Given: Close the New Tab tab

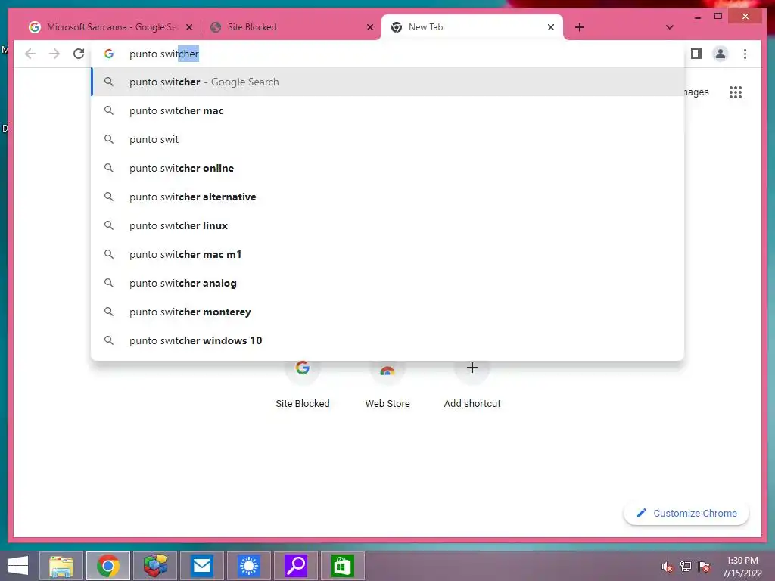Looking at the screenshot, I should coord(551,27).
